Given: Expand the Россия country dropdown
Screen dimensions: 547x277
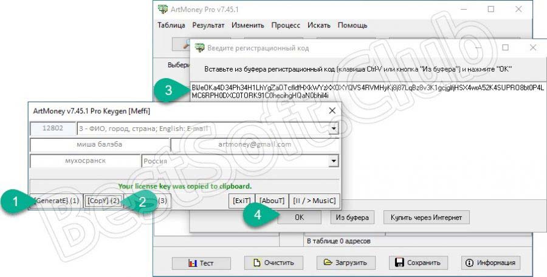Looking at the screenshot, I should tap(334, 161).
